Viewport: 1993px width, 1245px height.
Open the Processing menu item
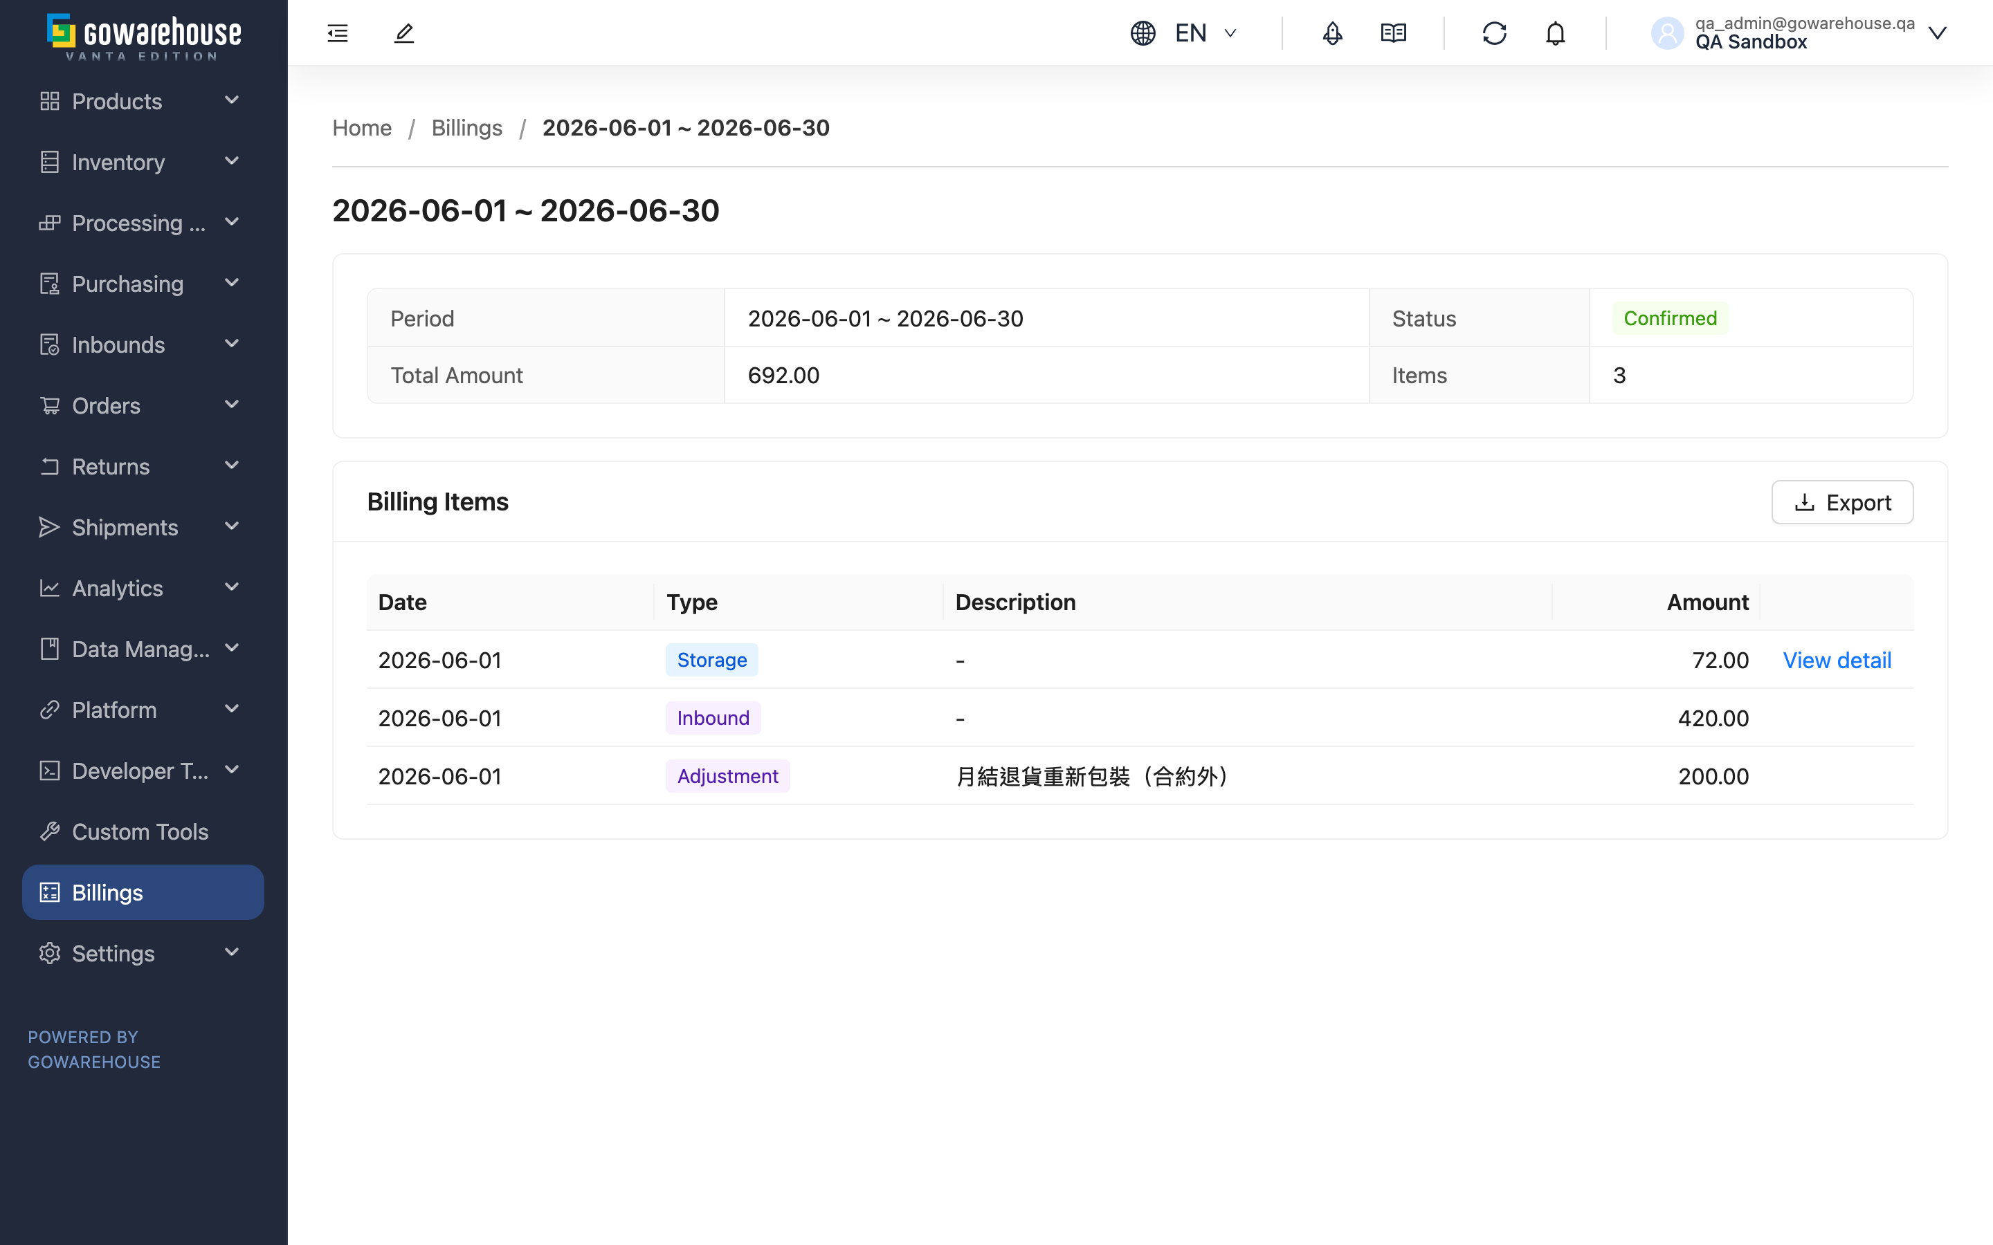pos(143,223)
